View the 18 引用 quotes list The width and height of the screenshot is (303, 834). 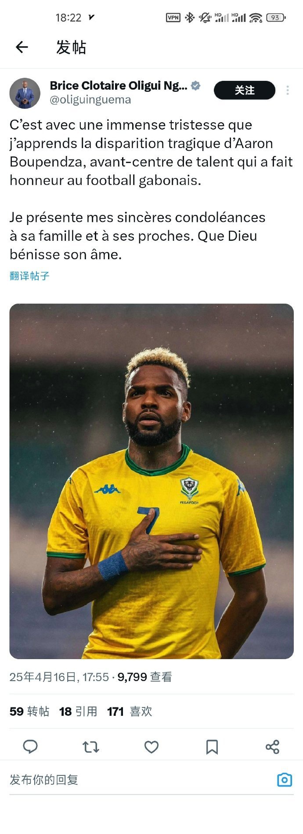(78, 711)
